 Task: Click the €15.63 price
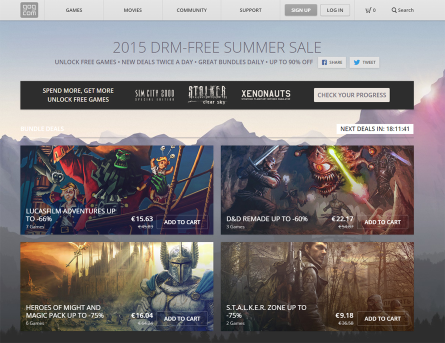point(142,219)
